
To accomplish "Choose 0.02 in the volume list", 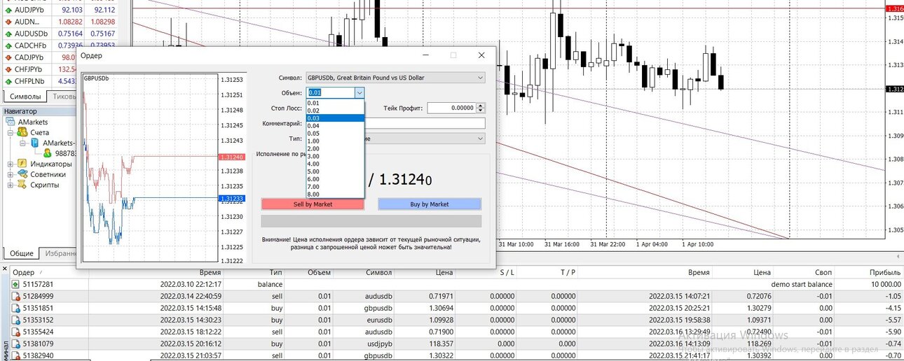I will (335, 111).
